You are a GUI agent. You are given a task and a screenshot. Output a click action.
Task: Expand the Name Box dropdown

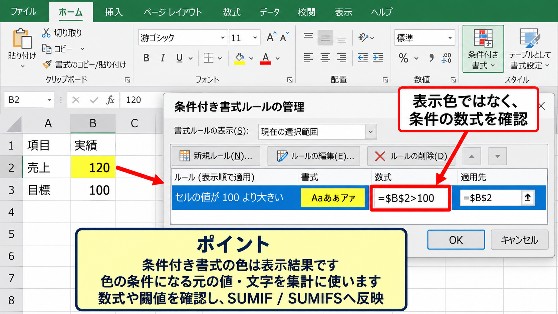[49, 100]
